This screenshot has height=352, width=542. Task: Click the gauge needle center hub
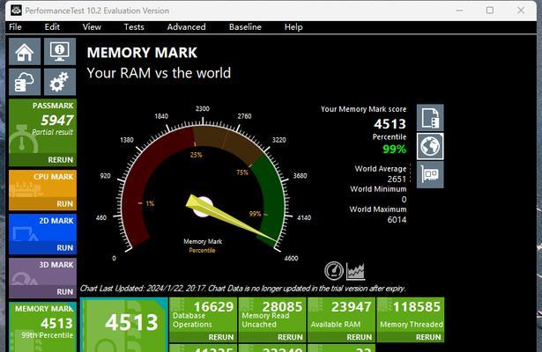pos(202,207)
